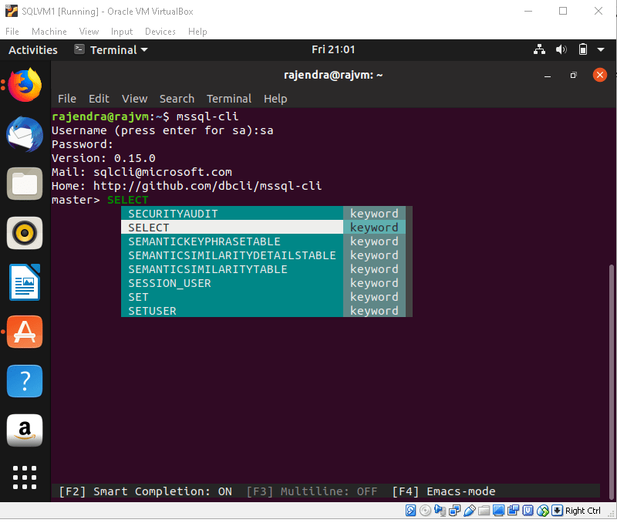The height and width of the screenshot is (523, 617).
Task: Enable Multiline mode via F3 indicator
Action: pos(312,491)
